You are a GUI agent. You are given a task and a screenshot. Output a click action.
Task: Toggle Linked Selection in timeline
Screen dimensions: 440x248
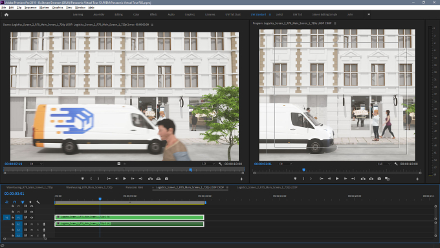[23, 202]
